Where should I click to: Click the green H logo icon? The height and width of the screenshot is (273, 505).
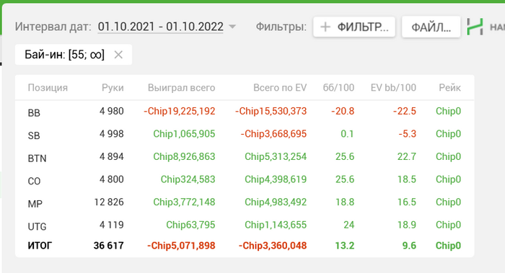tap(475, 27)
